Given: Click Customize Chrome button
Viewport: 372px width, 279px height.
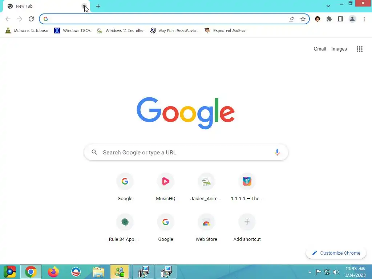Looking at the screenshot, I should pos(336,253).
